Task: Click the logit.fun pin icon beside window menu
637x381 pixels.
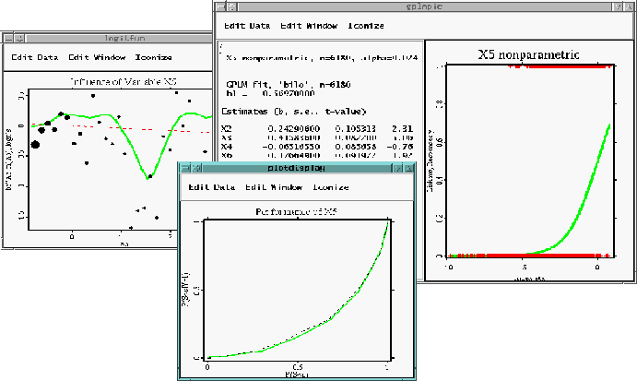Action: [x=19, y=38]
